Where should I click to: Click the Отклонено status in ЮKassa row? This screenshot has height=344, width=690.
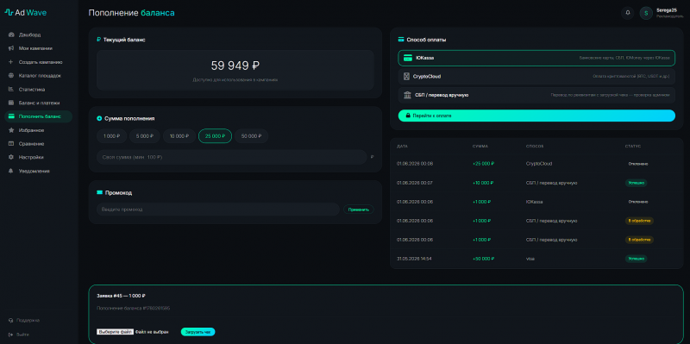tap(637, 202)
